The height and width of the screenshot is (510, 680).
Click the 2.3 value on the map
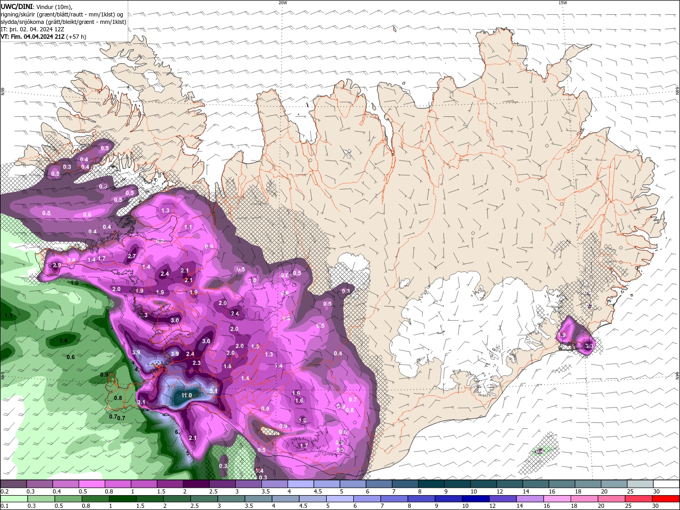(x=197, y=363)
